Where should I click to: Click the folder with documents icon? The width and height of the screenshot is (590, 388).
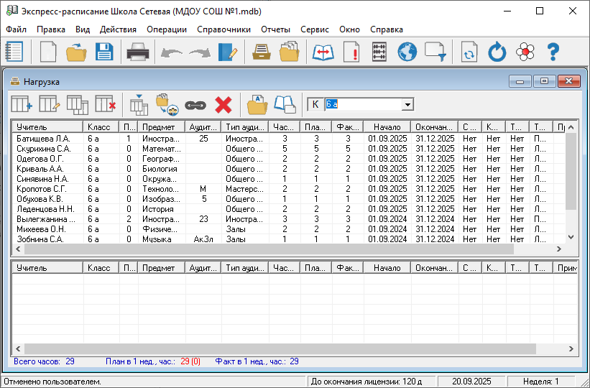pyautogui.click(x=290, y=52)
